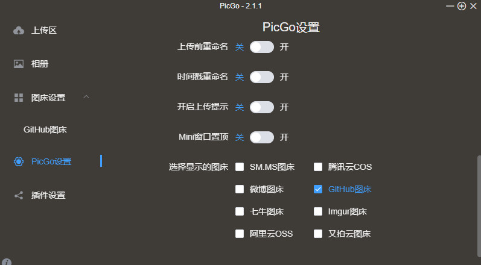
Task: Click the plugin settings share icon
Action: [19, 195]
